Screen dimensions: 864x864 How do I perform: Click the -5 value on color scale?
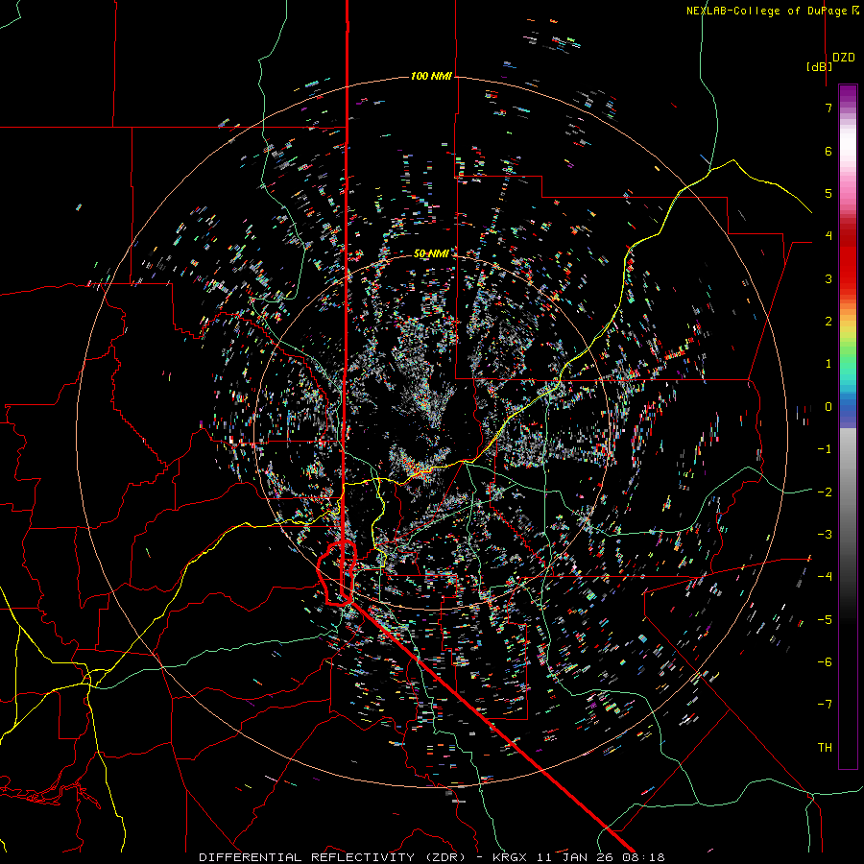[x=825, y=620]
